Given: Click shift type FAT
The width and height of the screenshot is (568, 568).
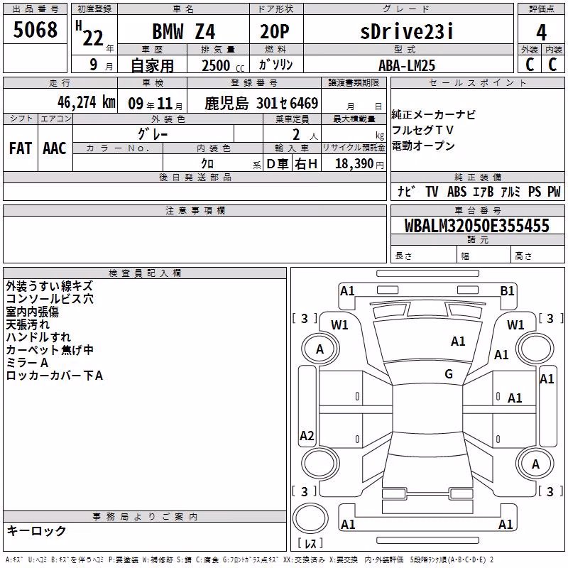Looking at the screenshot, I should pyautogui.click(x=21, y=148).
